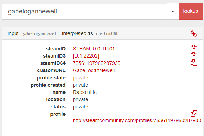Copy the steamID value icon
Image resolution: width=204 pixels, height=136 pixels.
[x=194, y=48]
